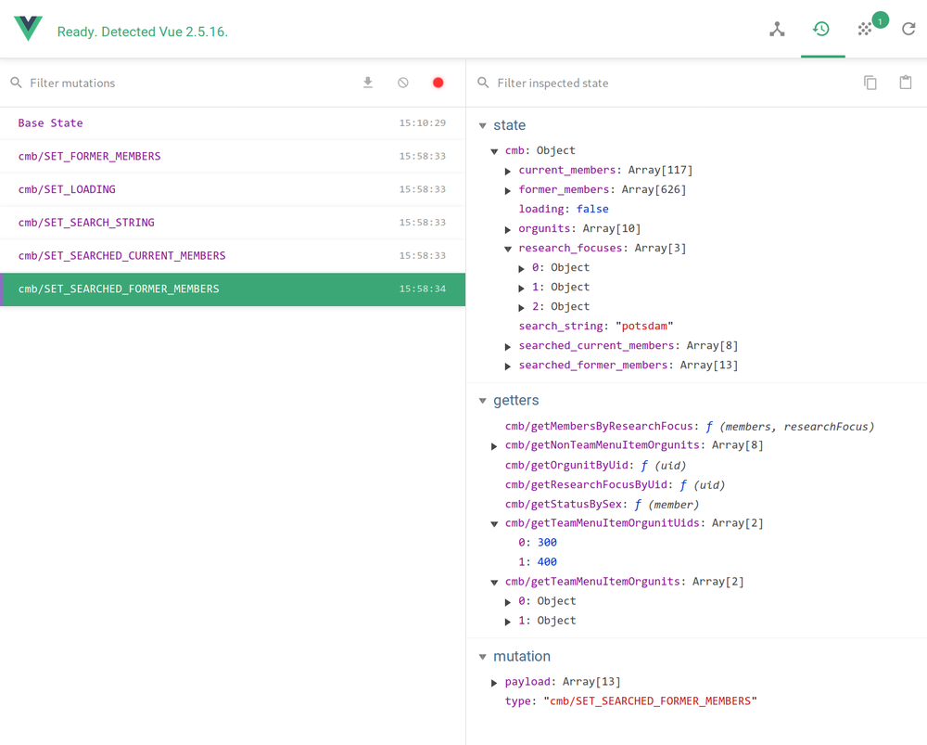Click the Commit All download icon
The height and width of the screenshot is (745, 927).
[368, 83]
